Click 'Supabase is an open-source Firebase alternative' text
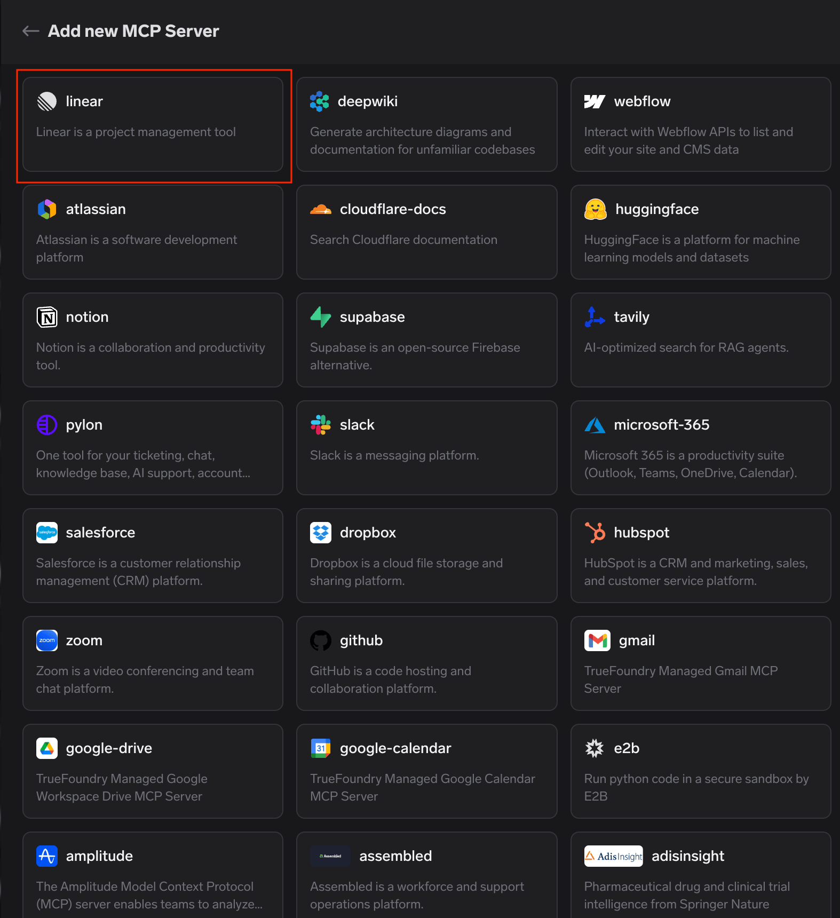 pos(415,356)
